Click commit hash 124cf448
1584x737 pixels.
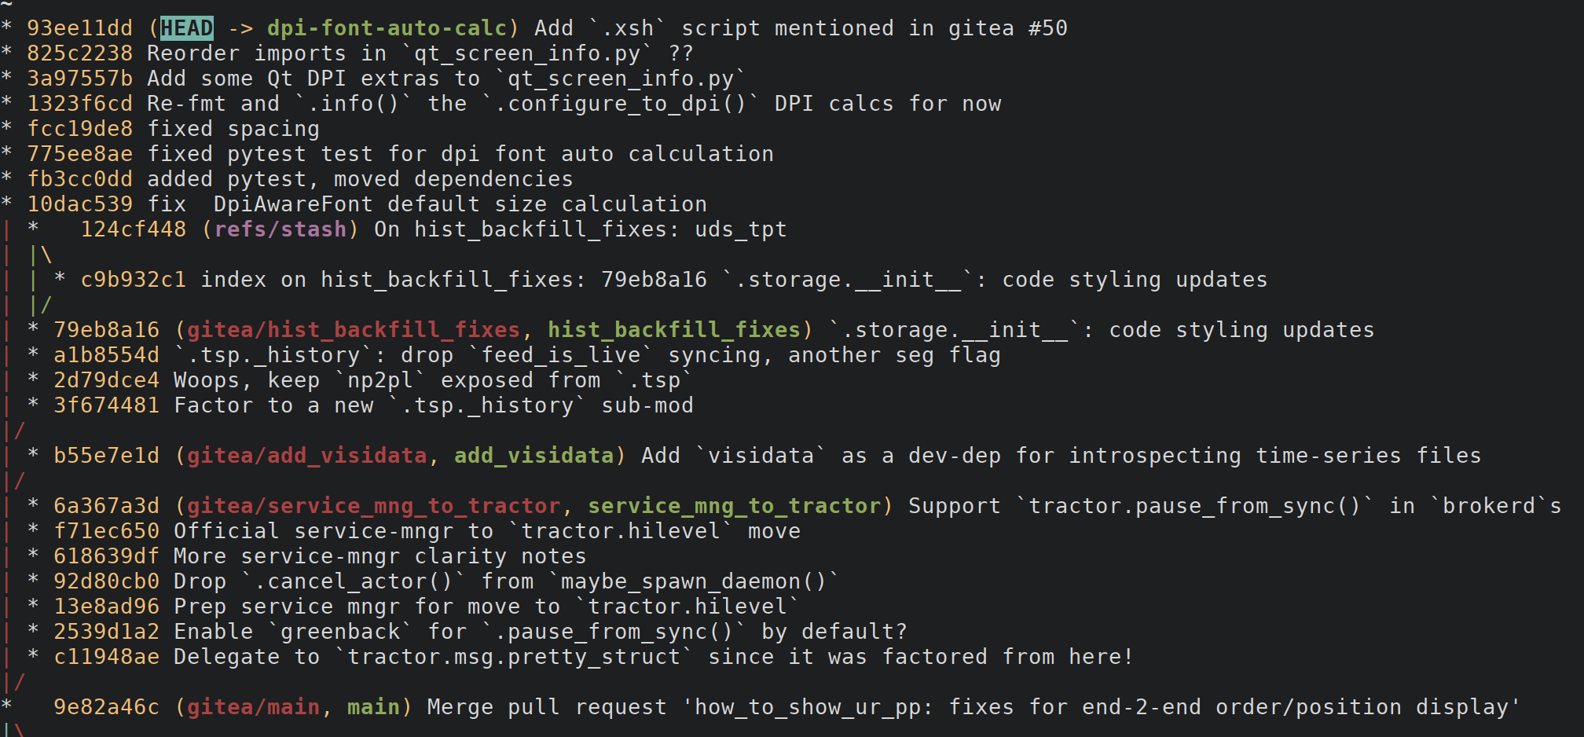pos(134,229)
